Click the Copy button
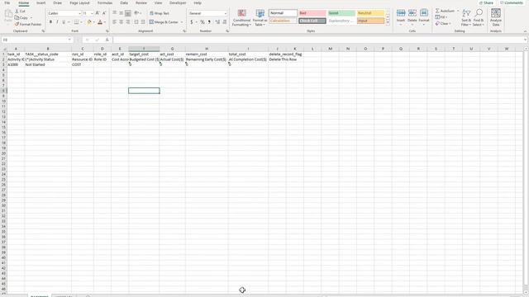This screenshot has width=529, height=297. 21,17
